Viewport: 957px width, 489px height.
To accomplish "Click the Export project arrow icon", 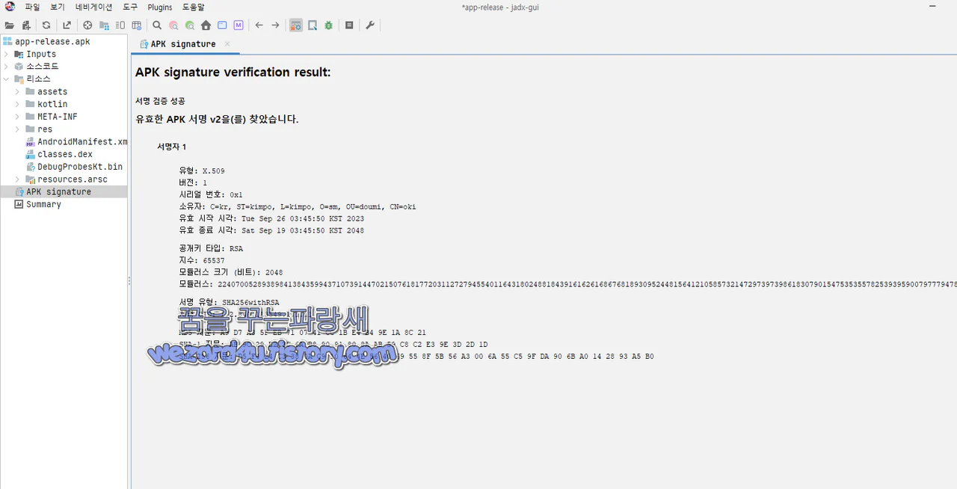I will (67, 25).
